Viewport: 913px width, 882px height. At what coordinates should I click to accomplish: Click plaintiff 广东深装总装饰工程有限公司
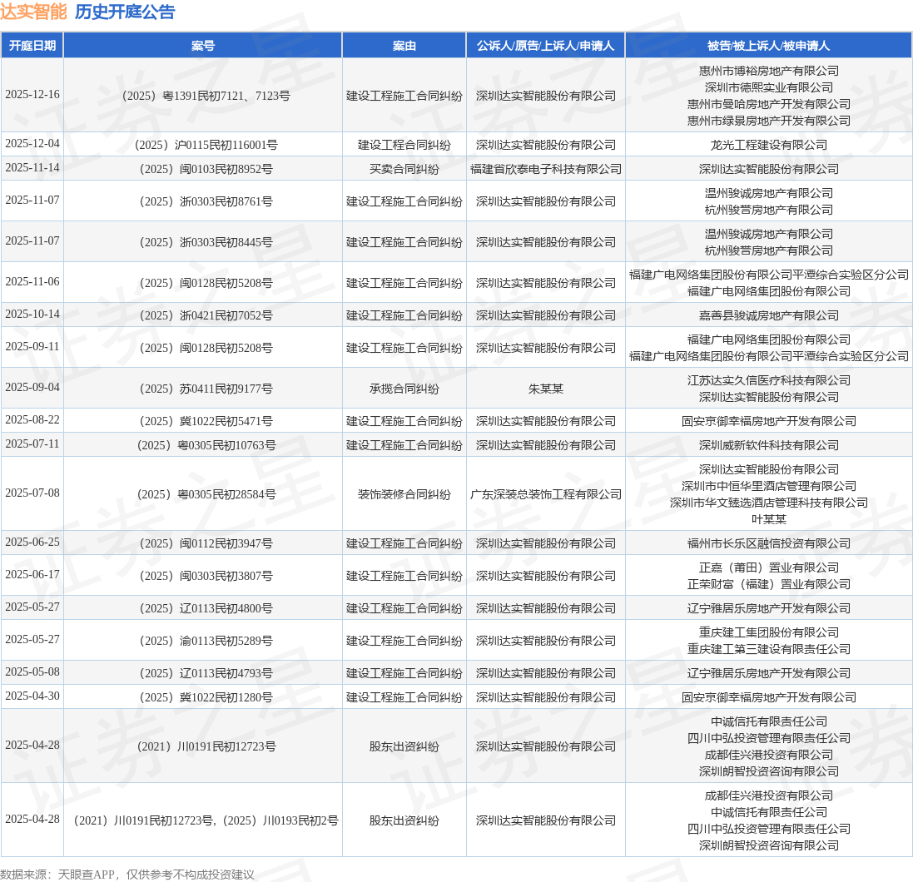coord(546,494)
